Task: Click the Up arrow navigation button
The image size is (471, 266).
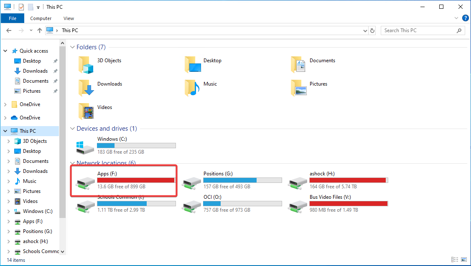Action: [40, 30]
